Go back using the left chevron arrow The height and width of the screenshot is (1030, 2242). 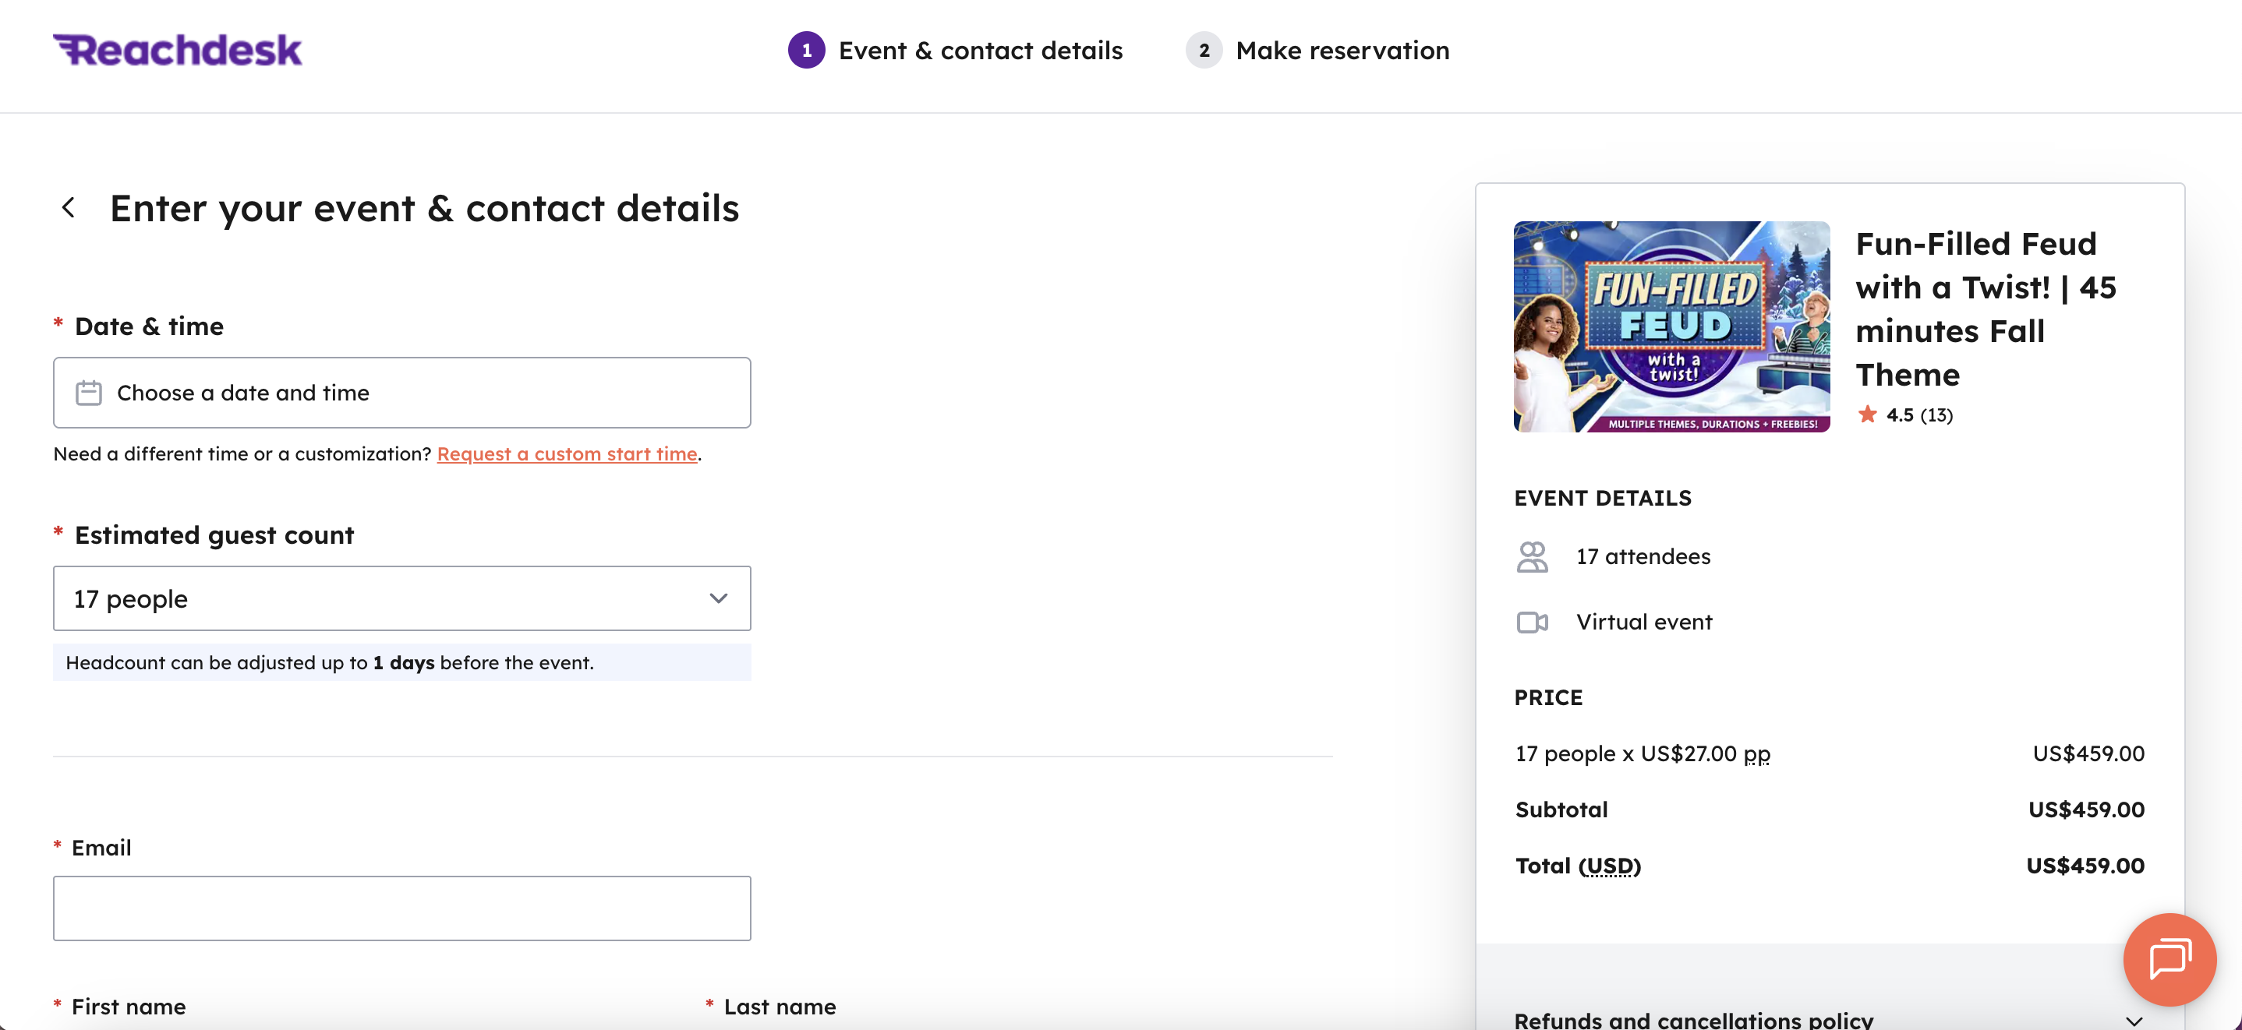[69, 208]
